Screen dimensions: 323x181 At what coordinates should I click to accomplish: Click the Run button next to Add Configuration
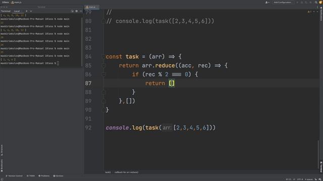(297, 2)
